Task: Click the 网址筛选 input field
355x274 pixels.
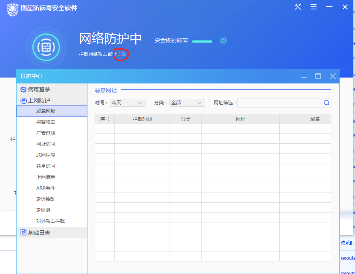Action: coord(279,103)
